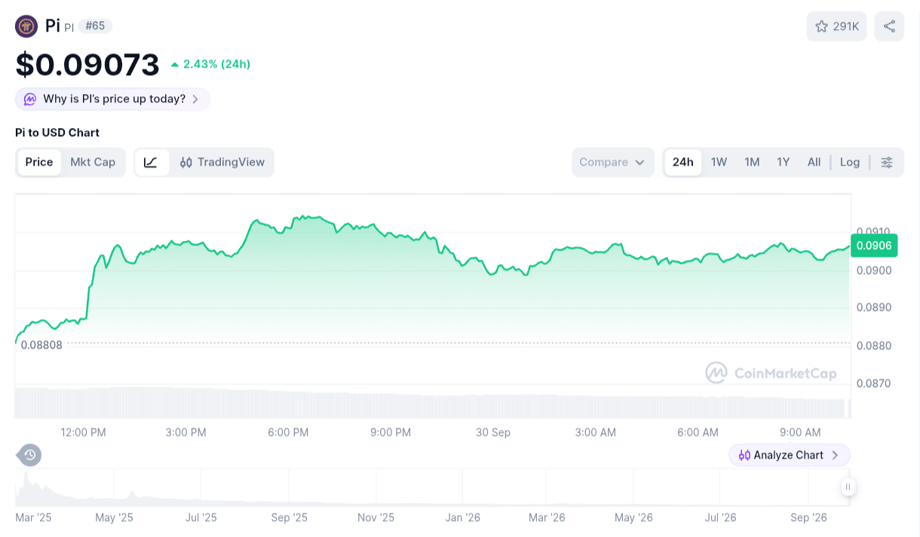Click the Pi coin logo icon

point(26,26)
